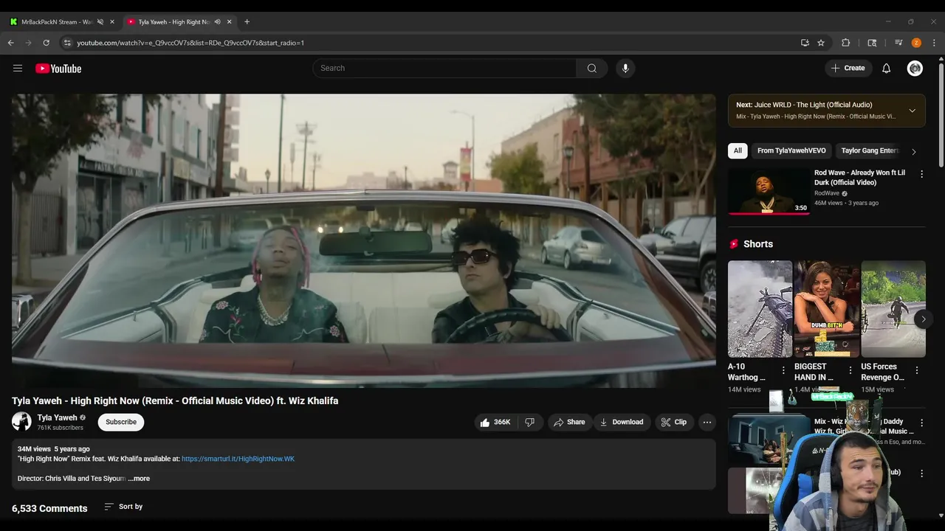The image size is (945, 531).
Task: Click Rod Wave Already Won video title
Action: [860, 178]
